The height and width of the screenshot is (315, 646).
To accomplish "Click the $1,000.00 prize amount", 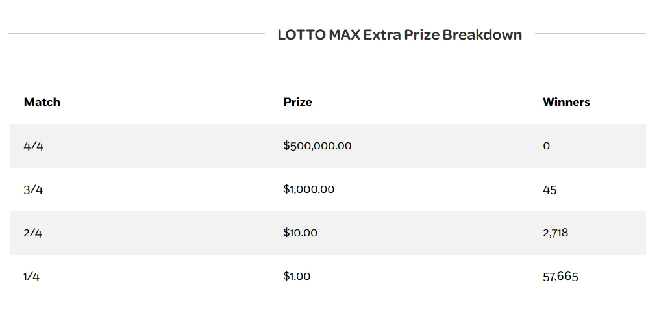I will click(x=309, y=190).
